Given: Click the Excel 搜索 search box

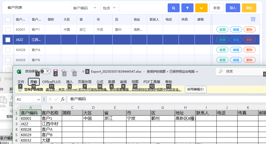Looking at the screenshot, I should point(240,72).
